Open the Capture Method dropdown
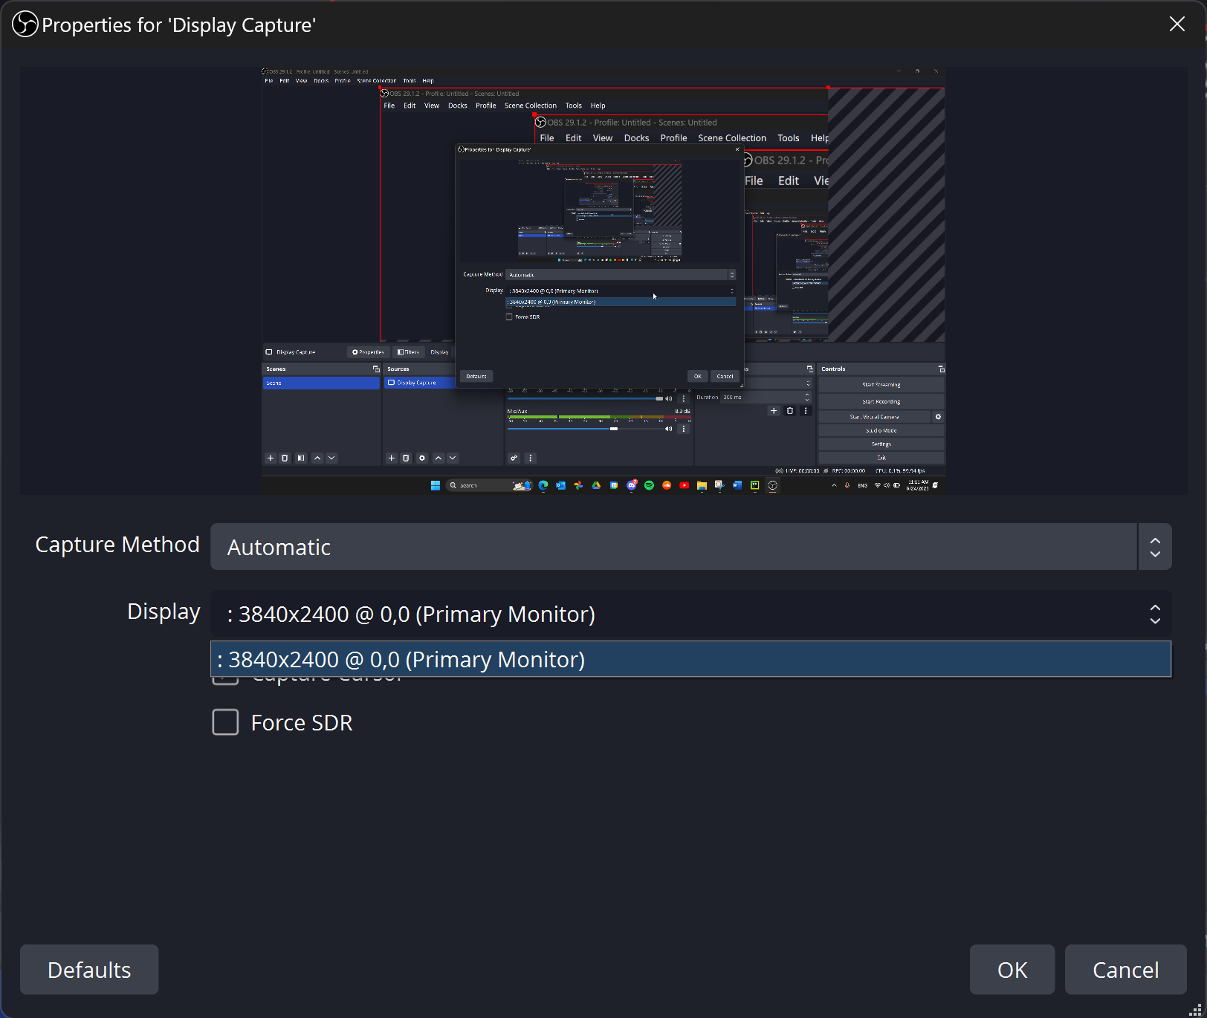 [673, 547]
